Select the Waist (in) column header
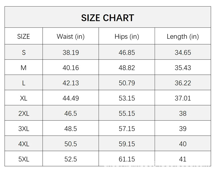 pyautogui.click(x=71, y=37)
